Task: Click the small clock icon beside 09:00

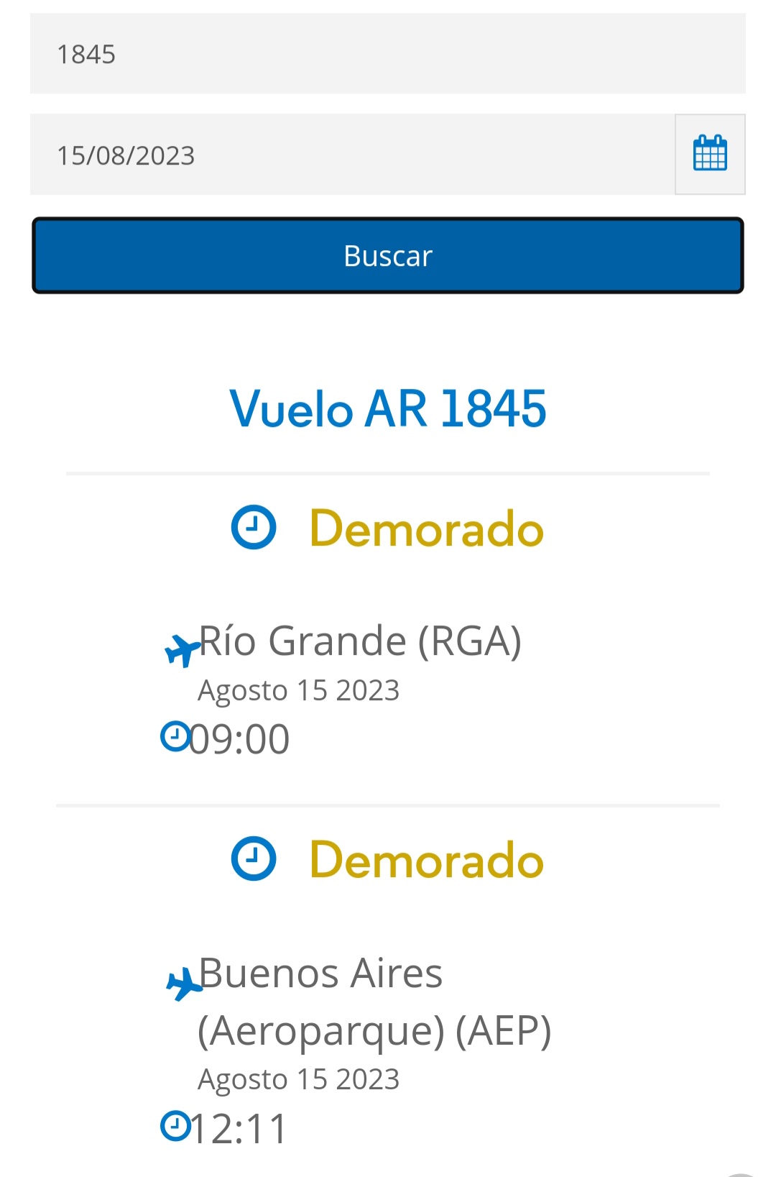Action: (175, 736)
